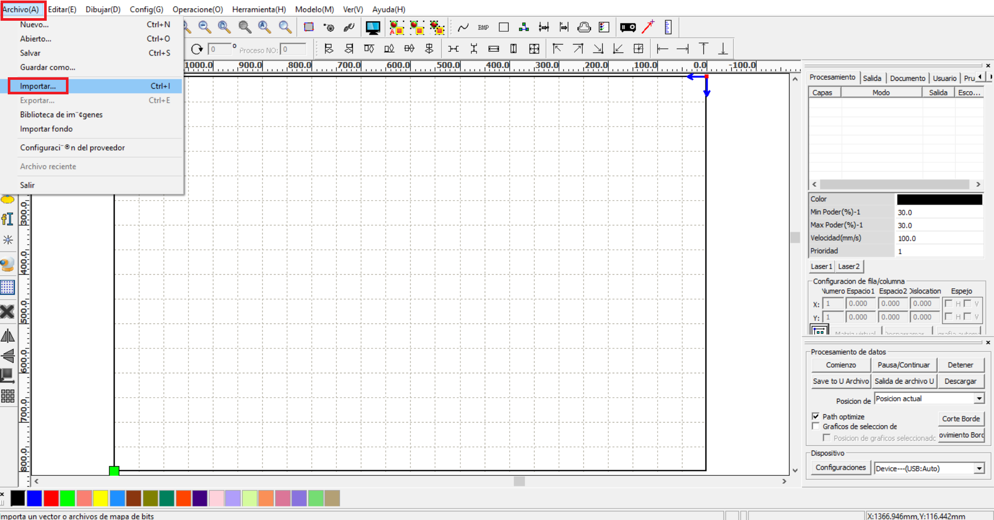This screenshot has width=994, height=520.
Task: Enable the Graficos de seleccion checkbox
Action: (x=815, y=426)
